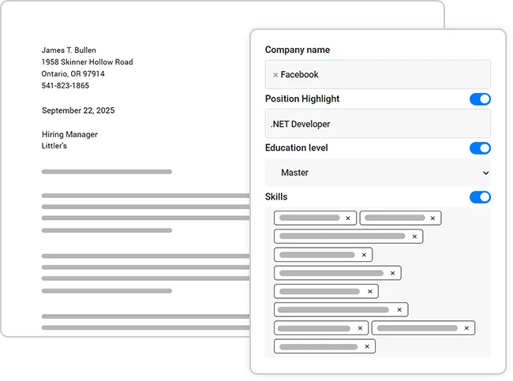The height and width of the screenshot is (381, 513).
Task: Click the 1958 Skinner Hollow Road address
Action: click(x=87, y=62)
